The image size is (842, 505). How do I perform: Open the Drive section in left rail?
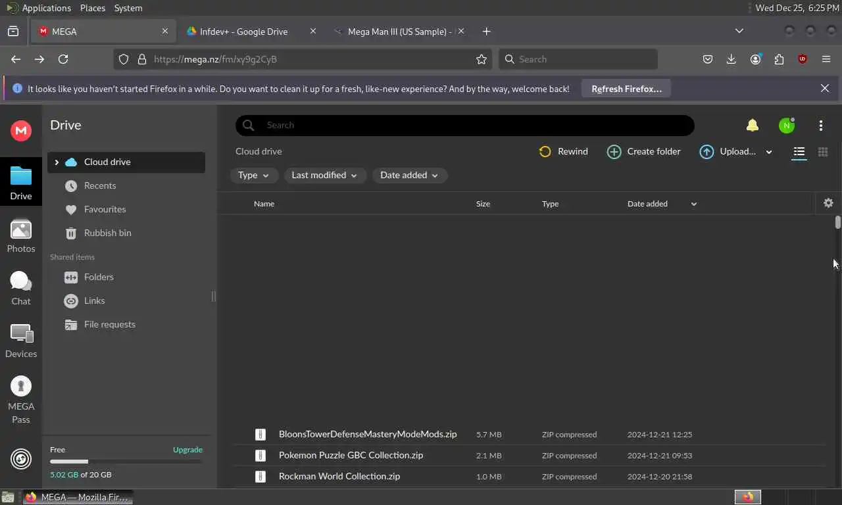pyautogui.click(x=21, y=183)
